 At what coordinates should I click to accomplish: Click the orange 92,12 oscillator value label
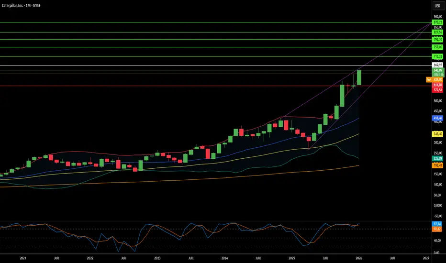(437, 229)
